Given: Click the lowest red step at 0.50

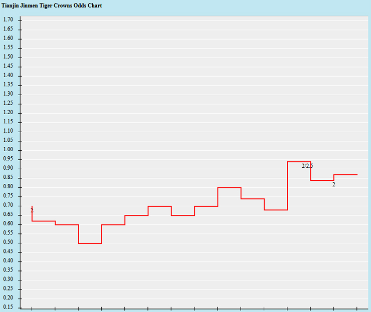Looking at the screenshot, I should click(x=90, y=243).
